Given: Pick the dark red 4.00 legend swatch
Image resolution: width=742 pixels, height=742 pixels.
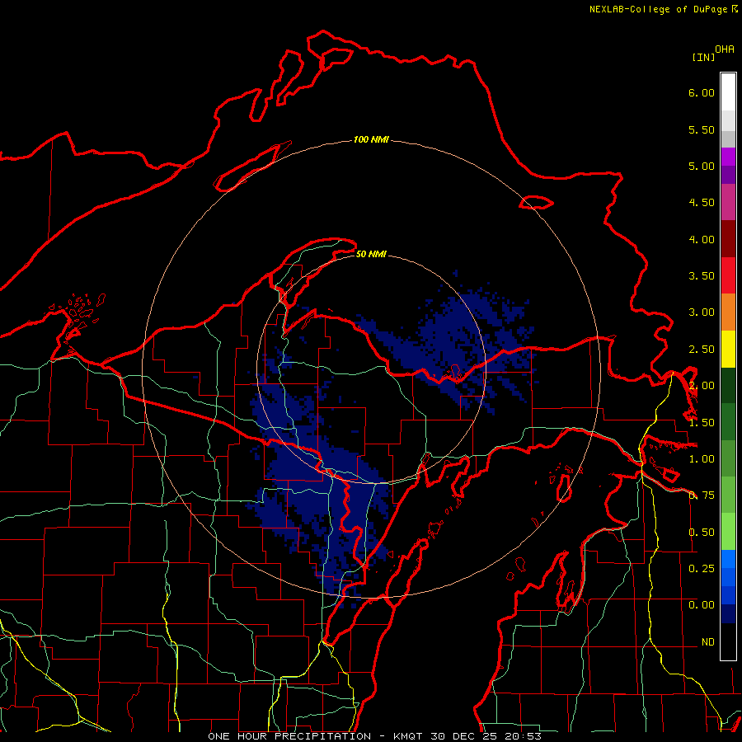Looking at the screenshot, I should pos(728,239).
